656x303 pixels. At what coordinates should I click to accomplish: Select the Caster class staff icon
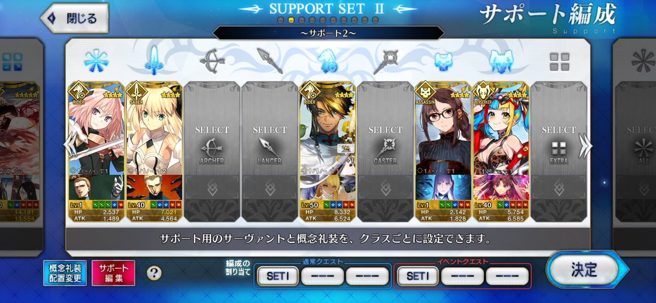(385, 61)
